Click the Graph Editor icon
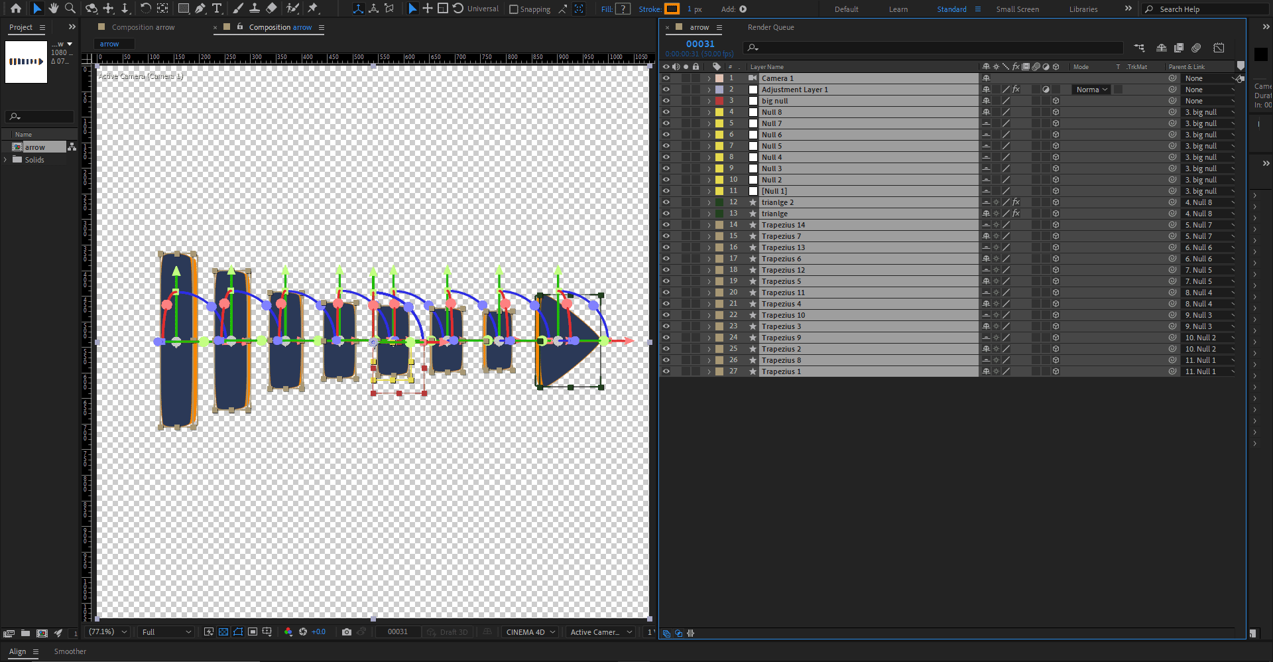1273x662 pixels. pyautogui.click(x=1219, y=48)
